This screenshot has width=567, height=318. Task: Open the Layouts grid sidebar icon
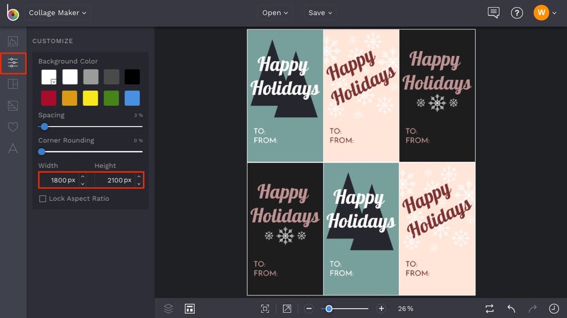[x=13, y=84]
